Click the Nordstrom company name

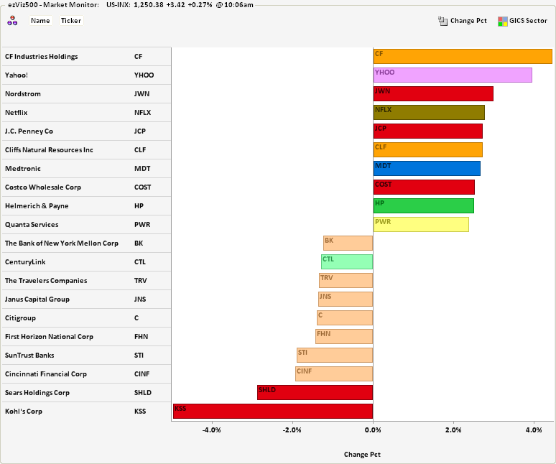click(x=23, y=94)
